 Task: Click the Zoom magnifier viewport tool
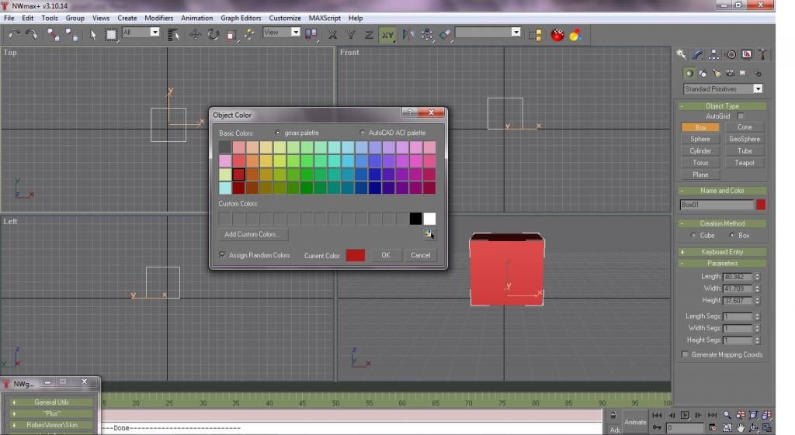click(727, 416)
